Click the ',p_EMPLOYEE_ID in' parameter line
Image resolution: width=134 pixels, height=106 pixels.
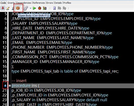click(60, 95)
